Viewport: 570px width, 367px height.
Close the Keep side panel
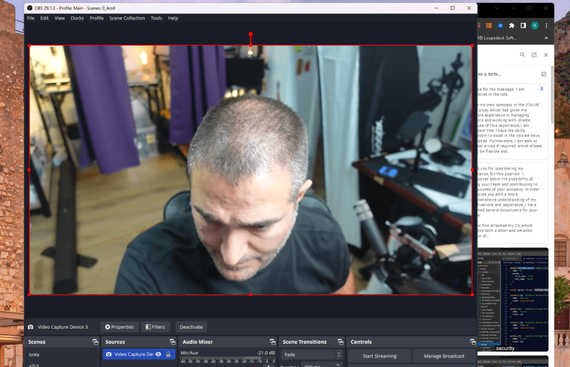click(x=546, y=55)
